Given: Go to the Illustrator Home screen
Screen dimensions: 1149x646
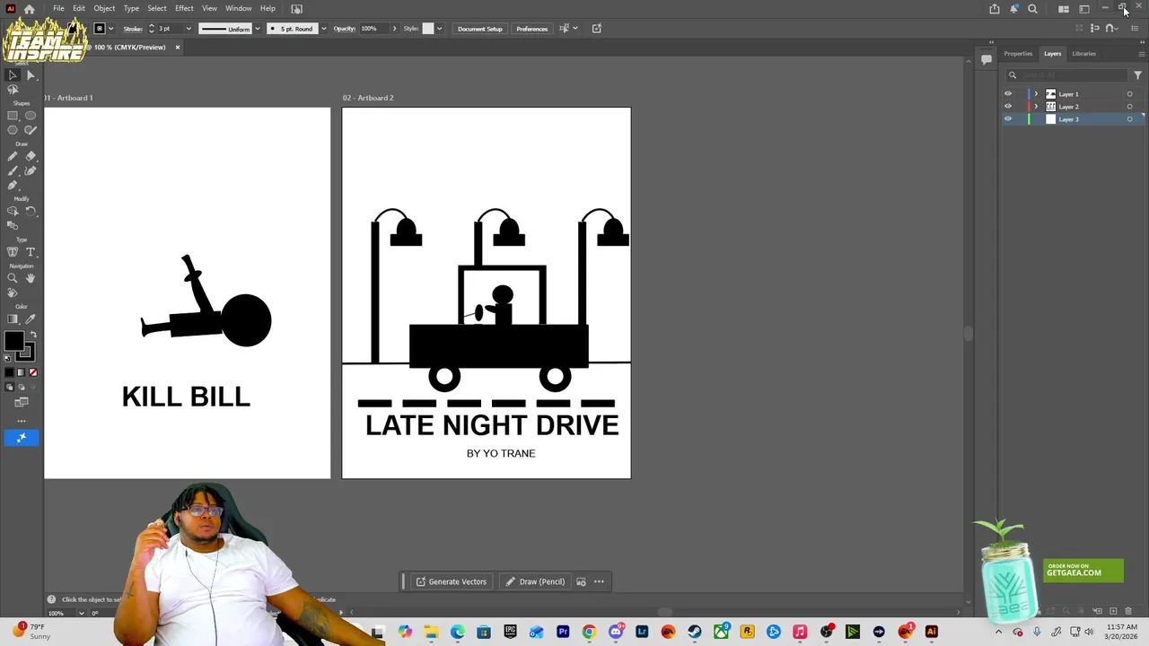Looking at the screenshot, I should pos(30,9).
